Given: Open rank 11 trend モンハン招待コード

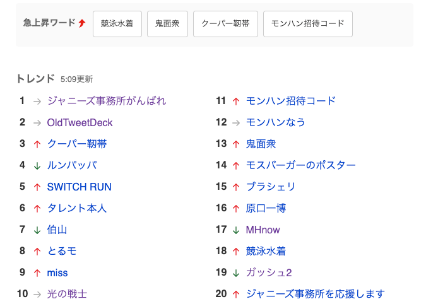Looking at the screenshot, I should pos(291,101).
